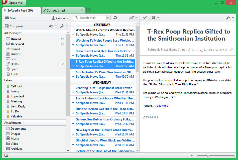Collapse the All Messages section header

coord(34,33)
